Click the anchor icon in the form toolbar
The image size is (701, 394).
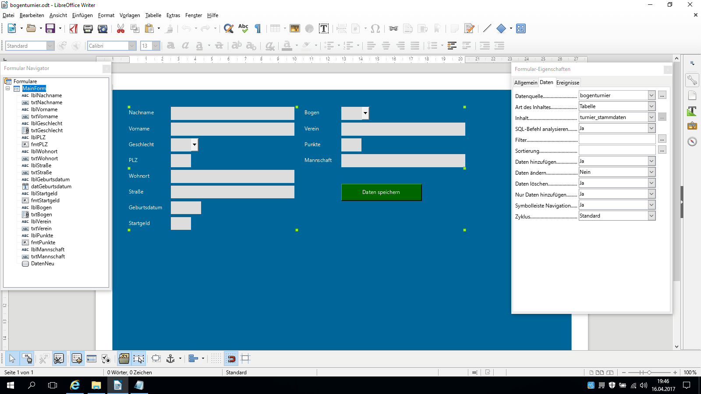170,359
